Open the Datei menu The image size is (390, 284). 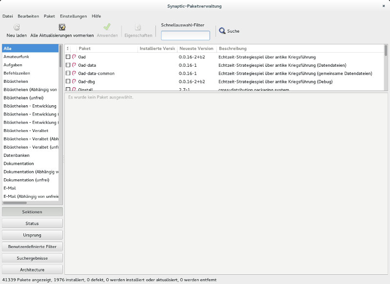click(8, 16)
